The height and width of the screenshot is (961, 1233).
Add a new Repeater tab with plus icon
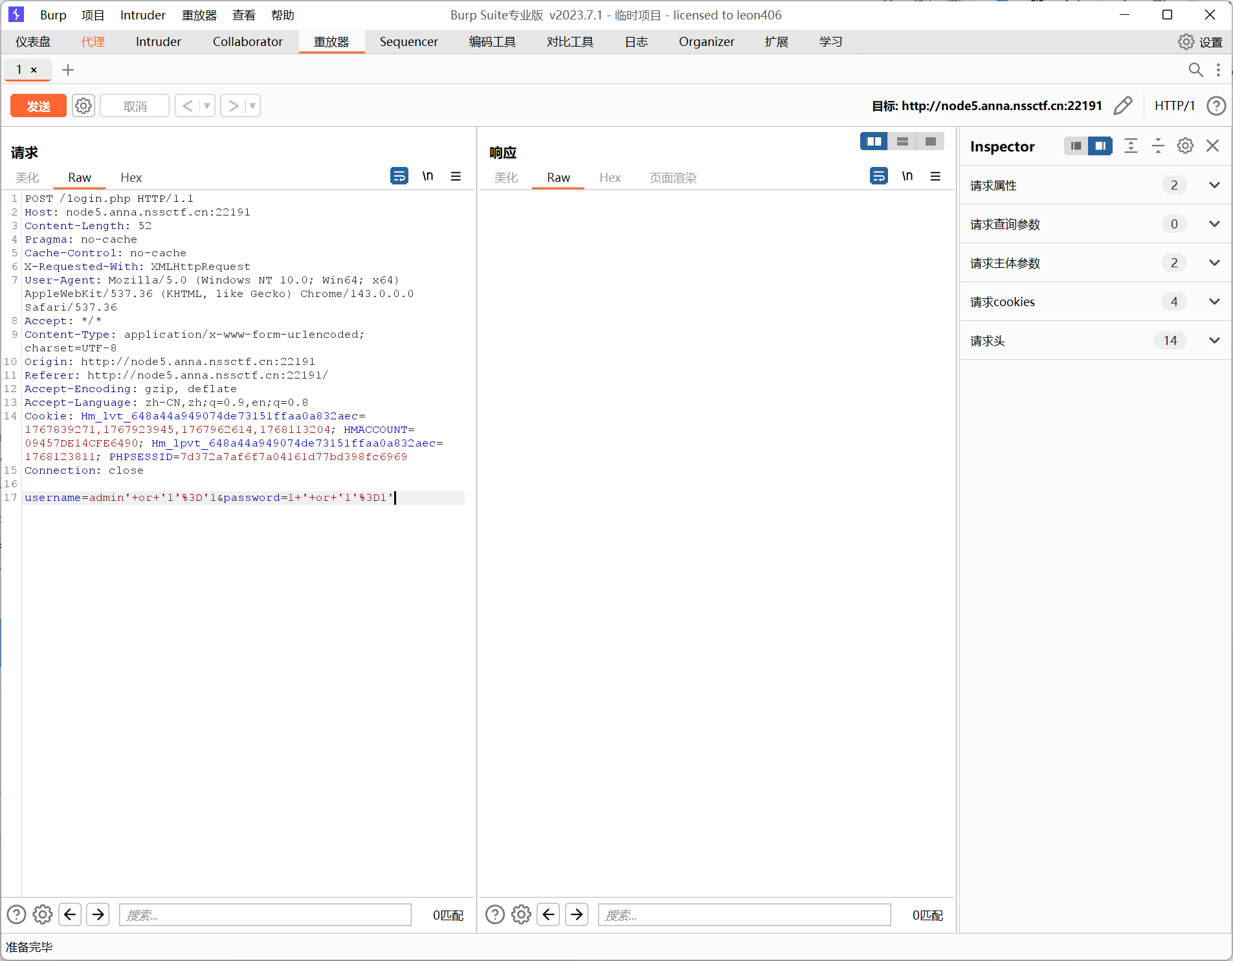point(68,70)
